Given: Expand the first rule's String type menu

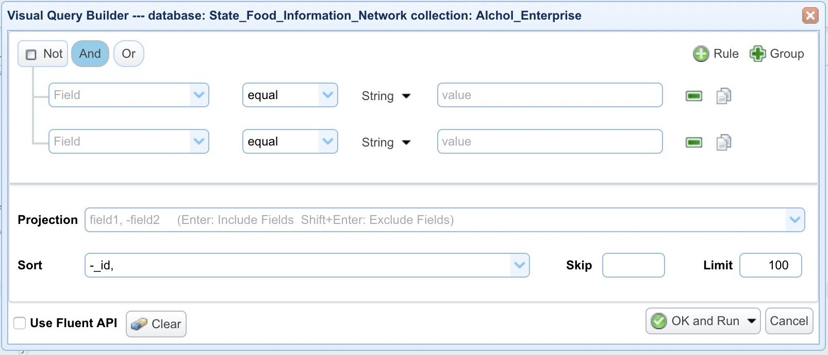Looking at the screenshot, I should 406,96.
